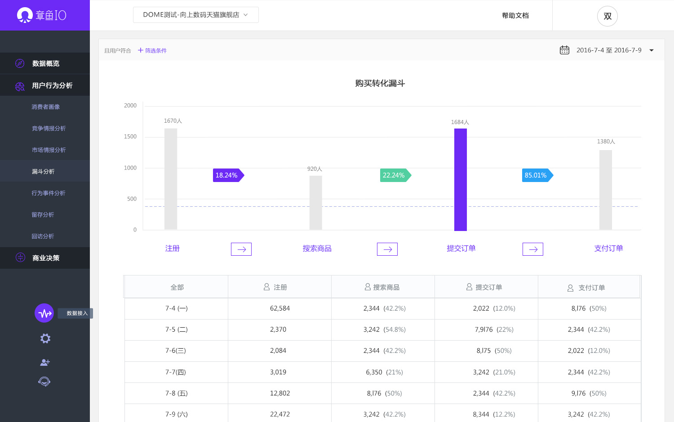Click the circle icon beside 商业决策
674x422 pixels.
tap(20, 258)
